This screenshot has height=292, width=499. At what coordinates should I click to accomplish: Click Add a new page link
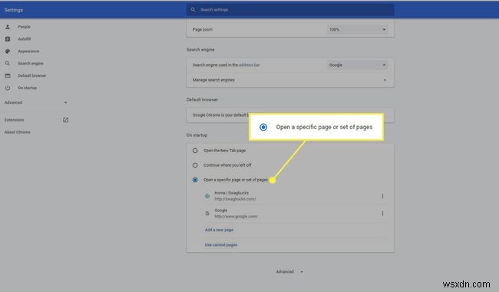219,230
